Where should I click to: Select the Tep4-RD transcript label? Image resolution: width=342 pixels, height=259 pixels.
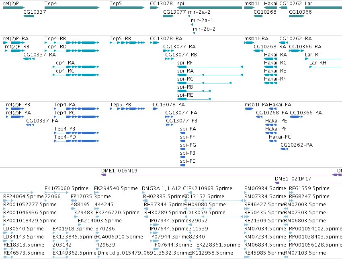coord(55,47)
